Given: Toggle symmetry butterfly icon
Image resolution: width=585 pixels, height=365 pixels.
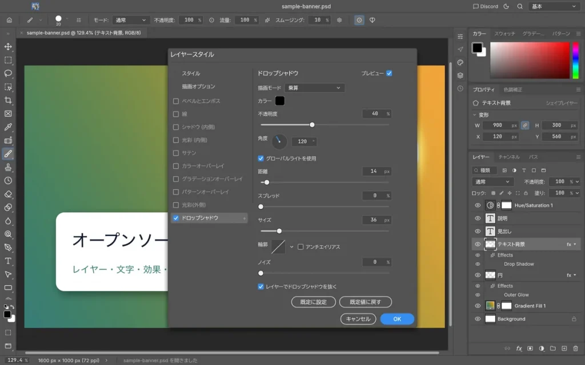Looking at the screenshot, I should (372, 20).
